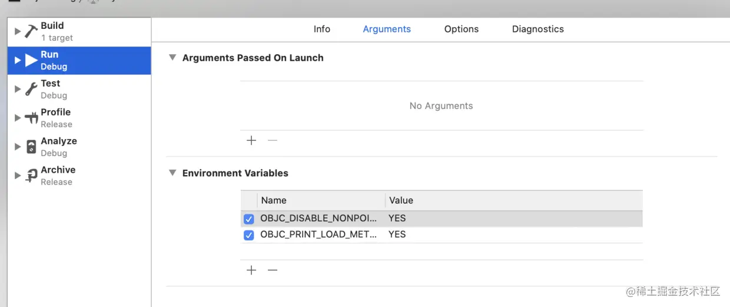This screenshot has height=307, width=730.
Task: Click YES value of OBJC_PRINT_LOAD_MET... row
Action: click(x=397, y=234)
